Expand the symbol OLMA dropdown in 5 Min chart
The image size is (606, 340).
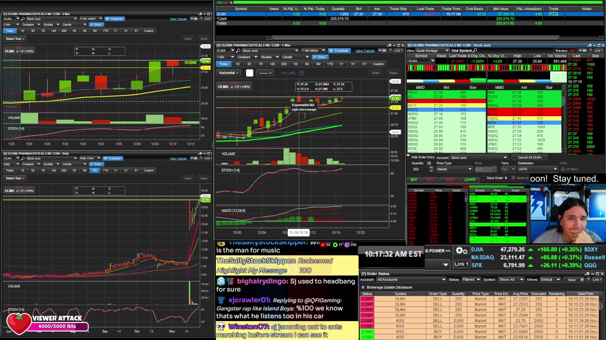(18, 19)
